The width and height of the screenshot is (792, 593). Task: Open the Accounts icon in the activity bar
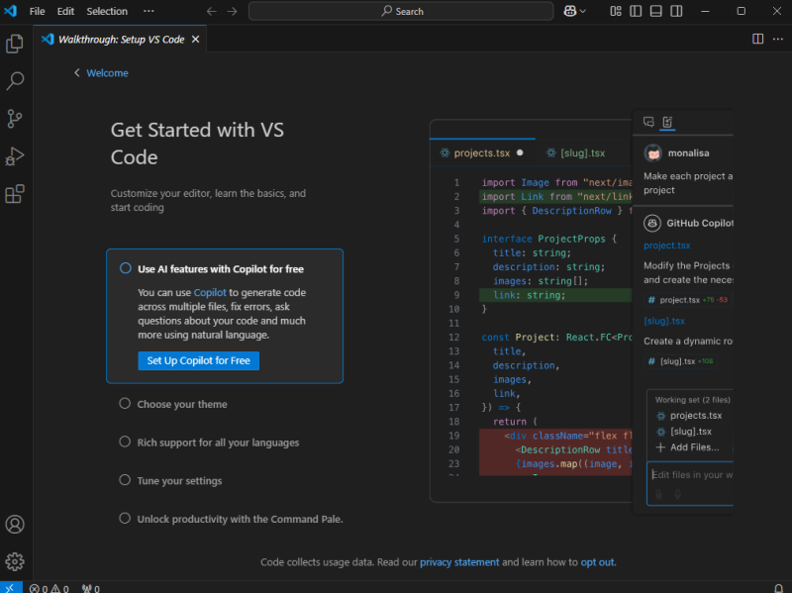15,525
